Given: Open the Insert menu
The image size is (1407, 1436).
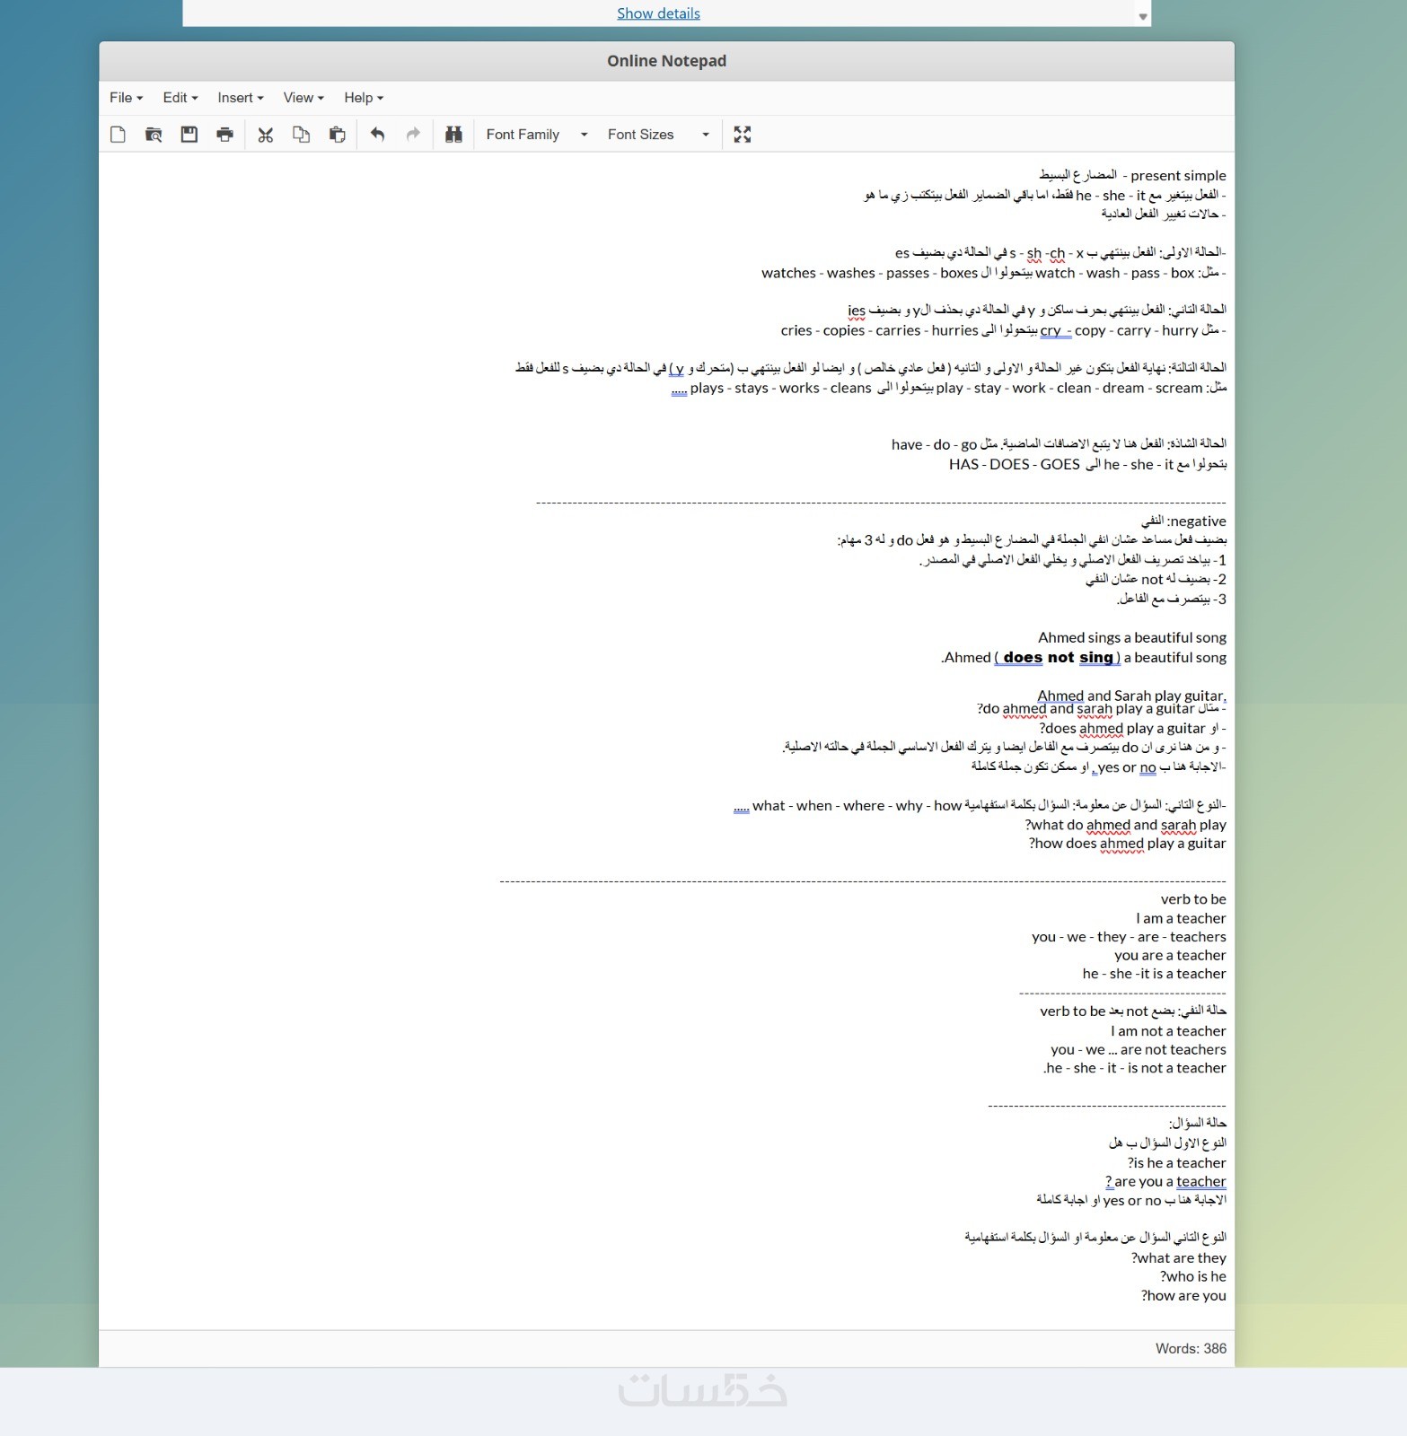Looking at the screenshot, I should click(x=241, y=98).
